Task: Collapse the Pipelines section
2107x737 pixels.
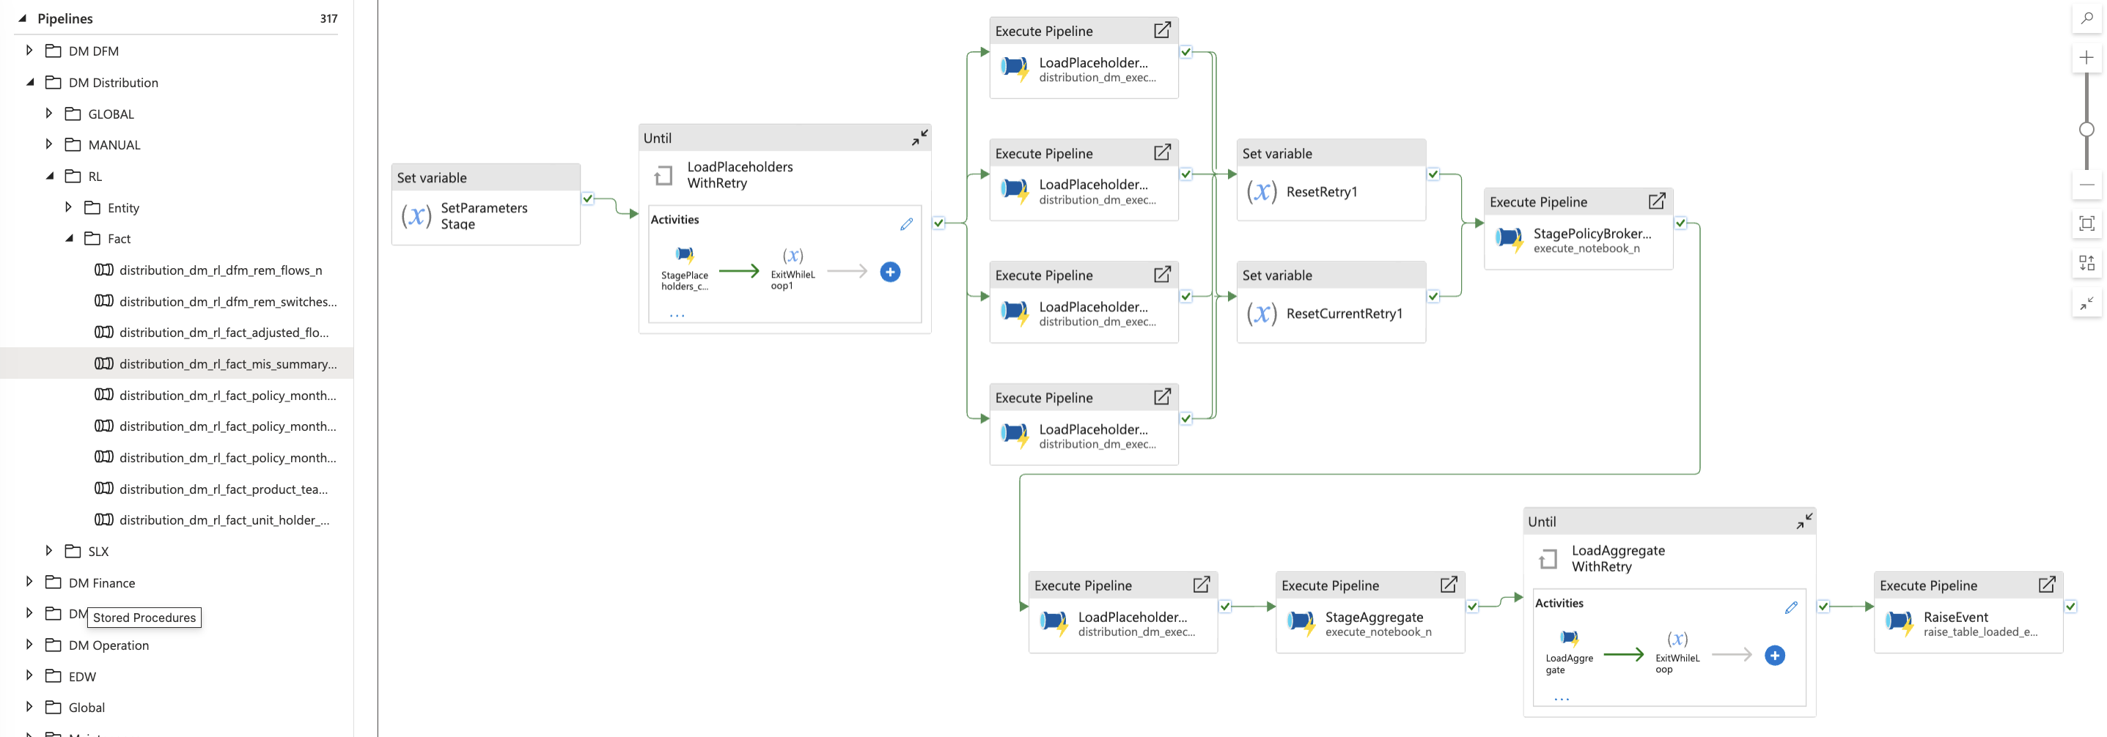Action: [x=22, y=18]
